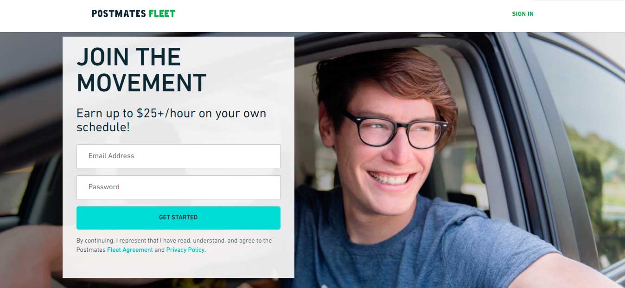The height and width of the screenshot is (288, 625).
Task: Focus the Password field
Action: (178, 187)
